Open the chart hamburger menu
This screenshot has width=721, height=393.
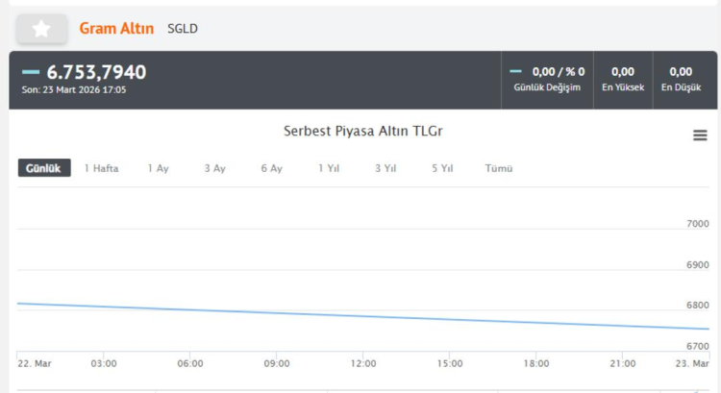click(700, 135)
